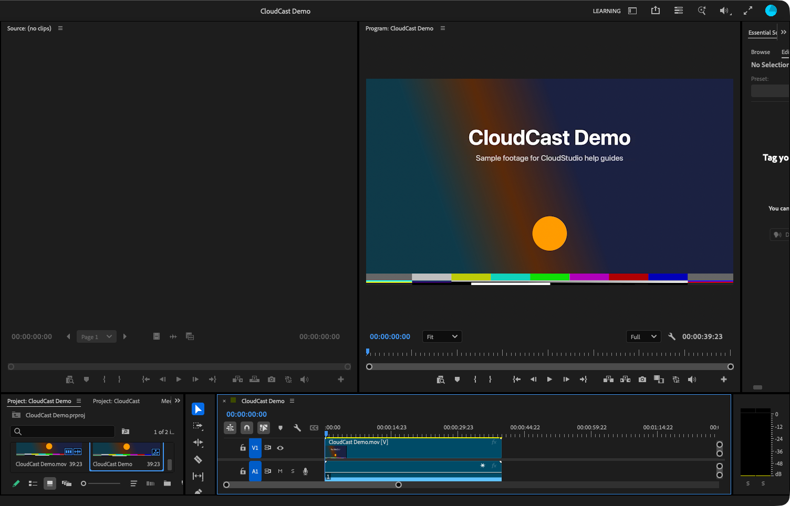The image size is (790, 506).
Task: Expand hidden Project panel tabs chevron
Action: pos(178,400)
